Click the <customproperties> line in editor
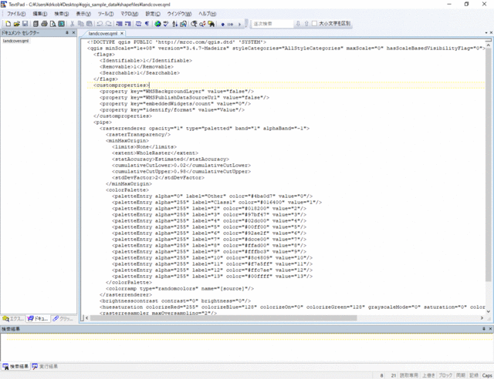Viewport: 494px width, 379px height. tap(122, 86)
